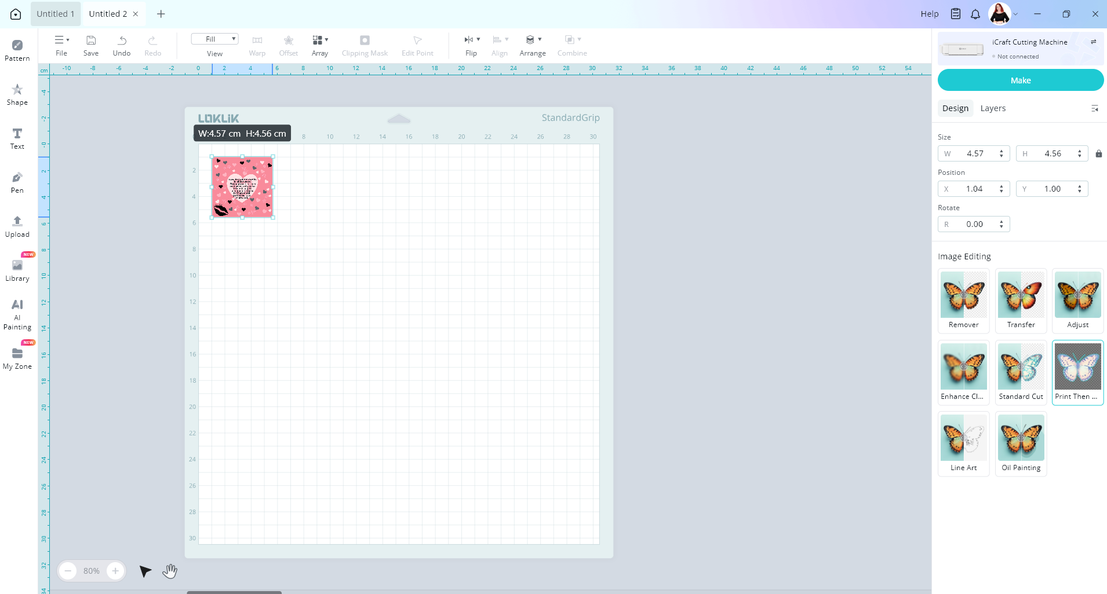Viewport: 1107px width, 594px height.
Task: Open the Pattern panel in sidebar
Action: tap(17, 50)
